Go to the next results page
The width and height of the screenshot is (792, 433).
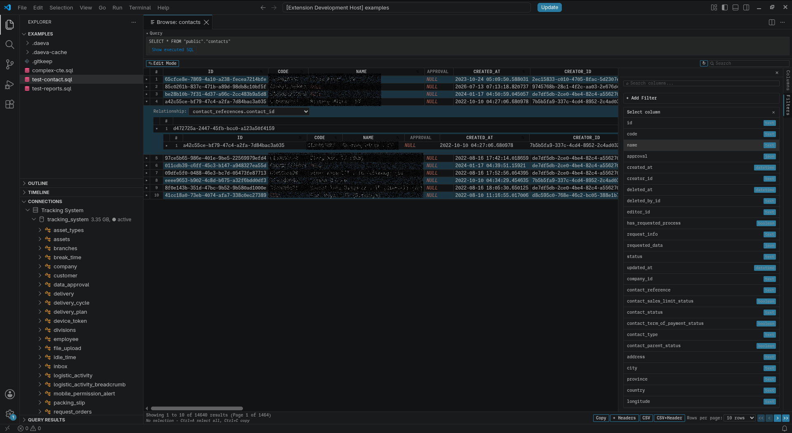click(778, 418)
